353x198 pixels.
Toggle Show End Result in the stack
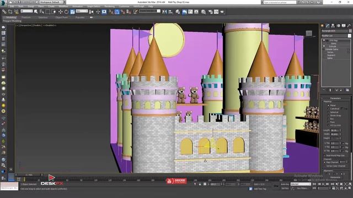coord(330,90)
